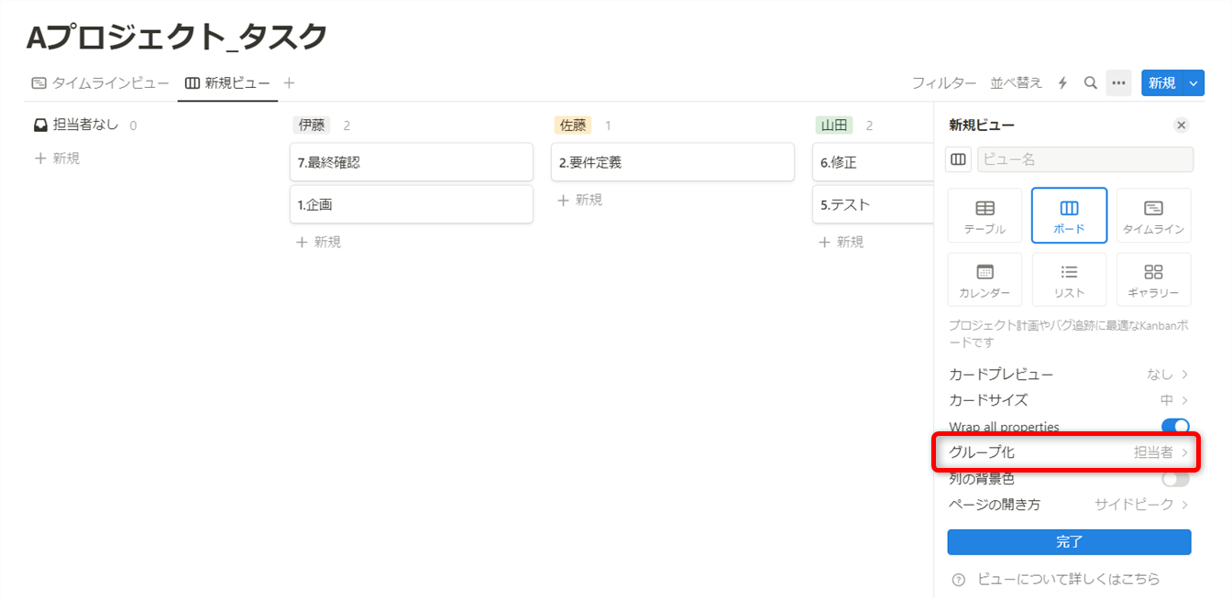The height and width of the screenshot is (598, 1232).
Task: Choose the List layout option
Action: pyautogui.click(x=1069, y=280)
